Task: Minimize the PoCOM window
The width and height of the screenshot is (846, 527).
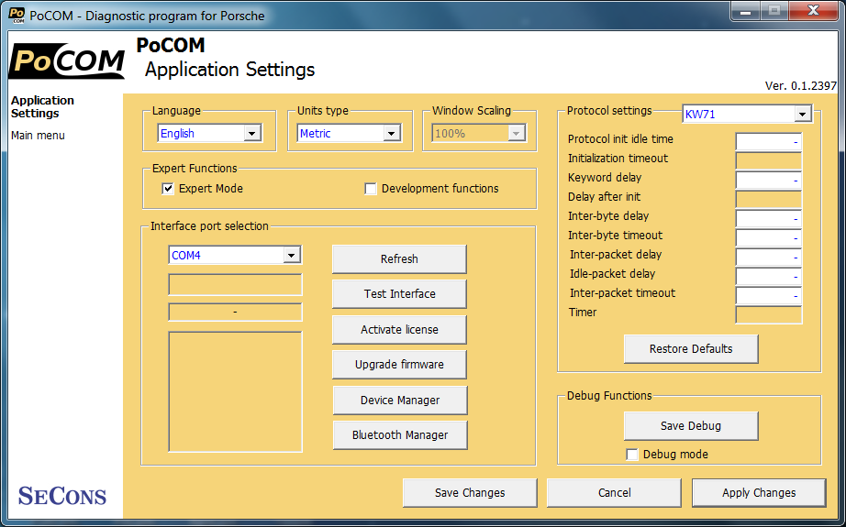Action: 746,11
